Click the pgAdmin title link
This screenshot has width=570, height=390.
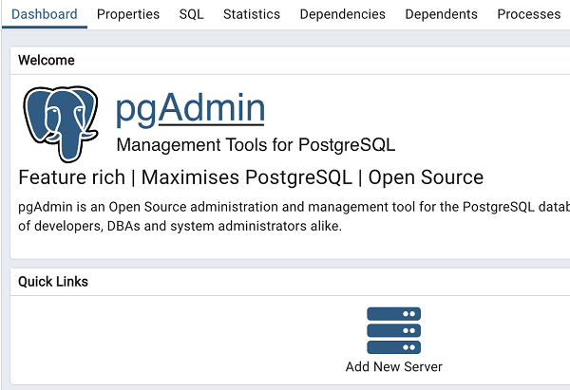190,109
